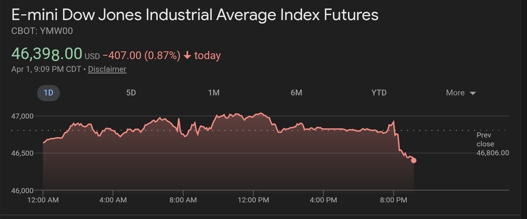Screen dimensions: 527x219
Task: Expand the More time ranges dropdown
Action: click(x=460, y=93)
